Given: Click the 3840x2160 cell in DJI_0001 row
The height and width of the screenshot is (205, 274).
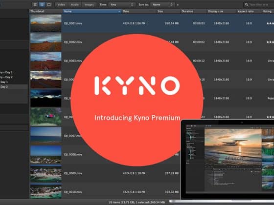Looking at the screenshot, I should pos(221,23).
